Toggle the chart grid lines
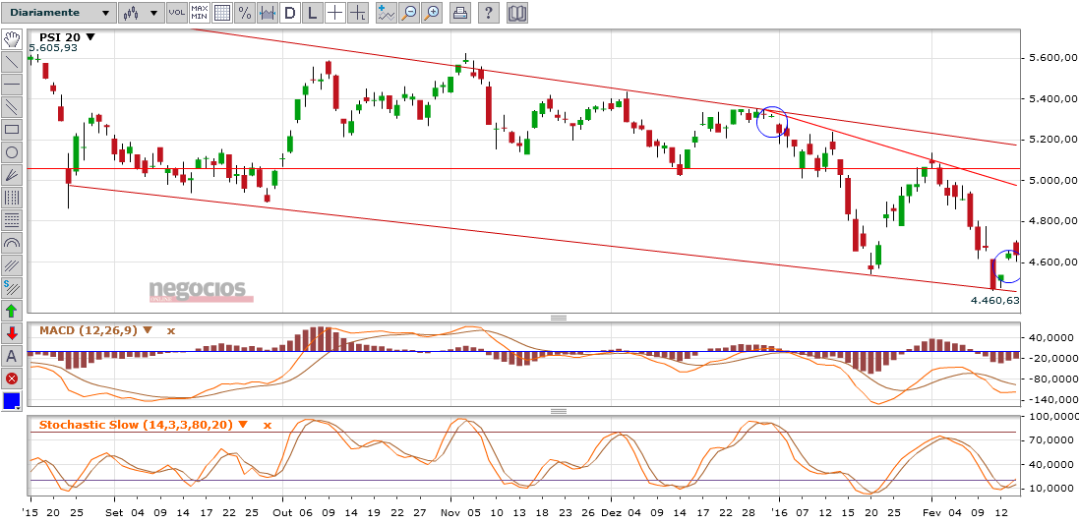Viewport: 1079px width, 525px height. [x=222, y=13]
